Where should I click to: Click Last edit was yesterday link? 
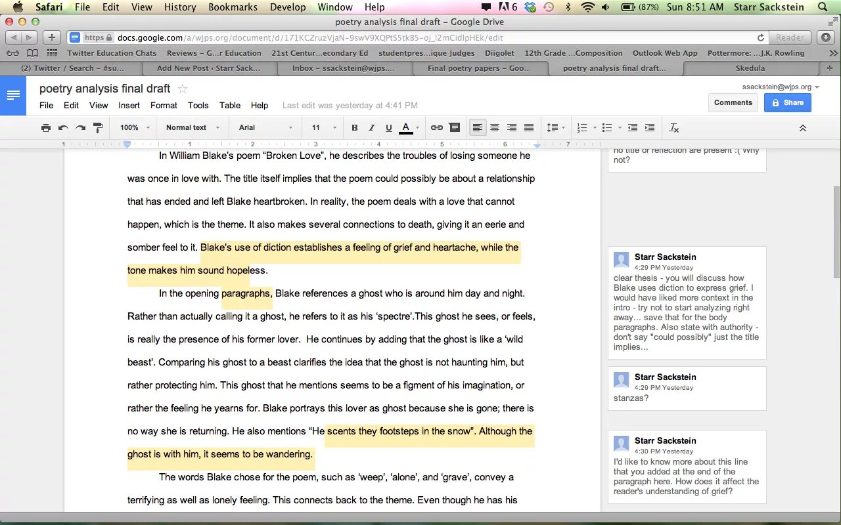pos(350,105)
